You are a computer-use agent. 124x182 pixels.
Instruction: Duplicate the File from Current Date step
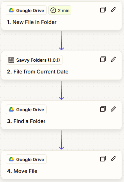103,59
